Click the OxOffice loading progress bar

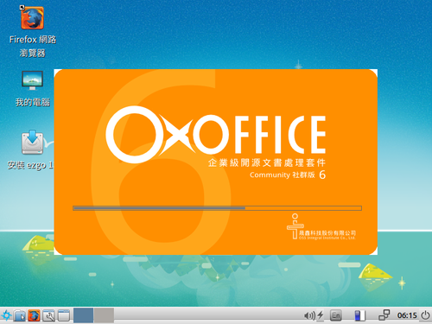click(218, 208)
